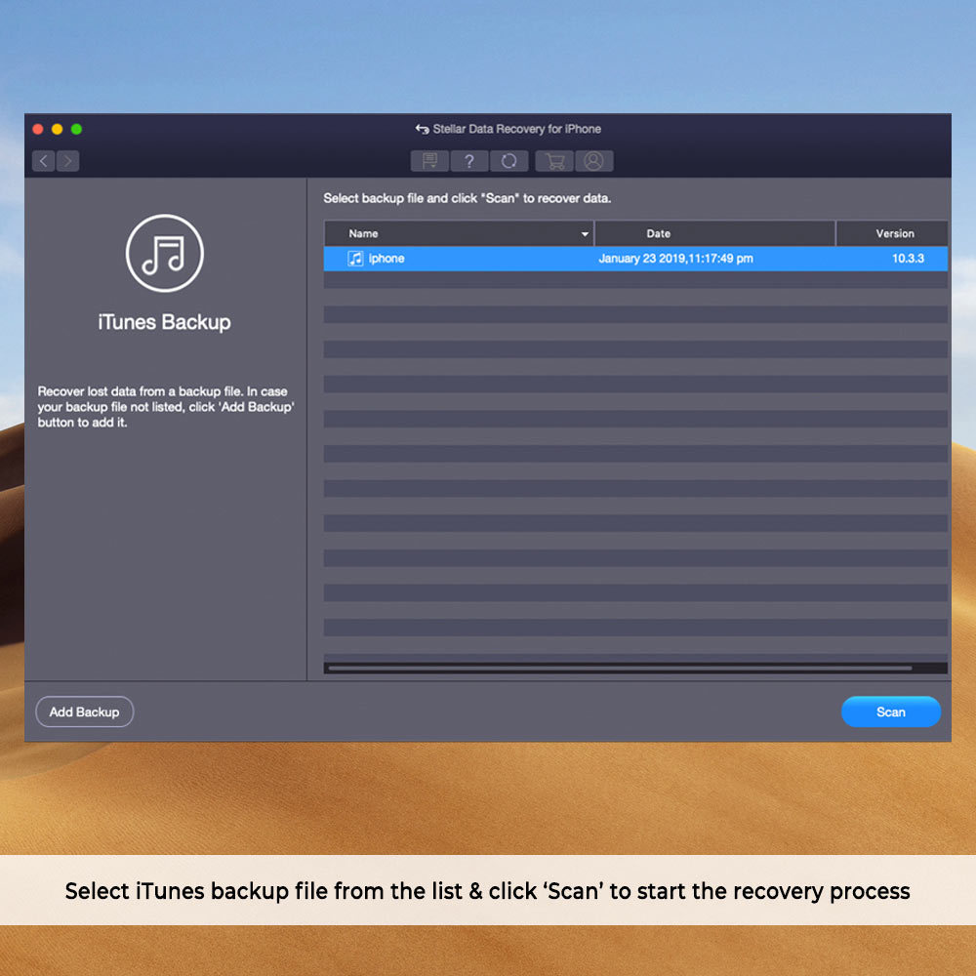Viewport: 976px width, 976px height.
Task: Click the date January 23 2019,11:17:49 pm
Action: (x=675, y=259)
